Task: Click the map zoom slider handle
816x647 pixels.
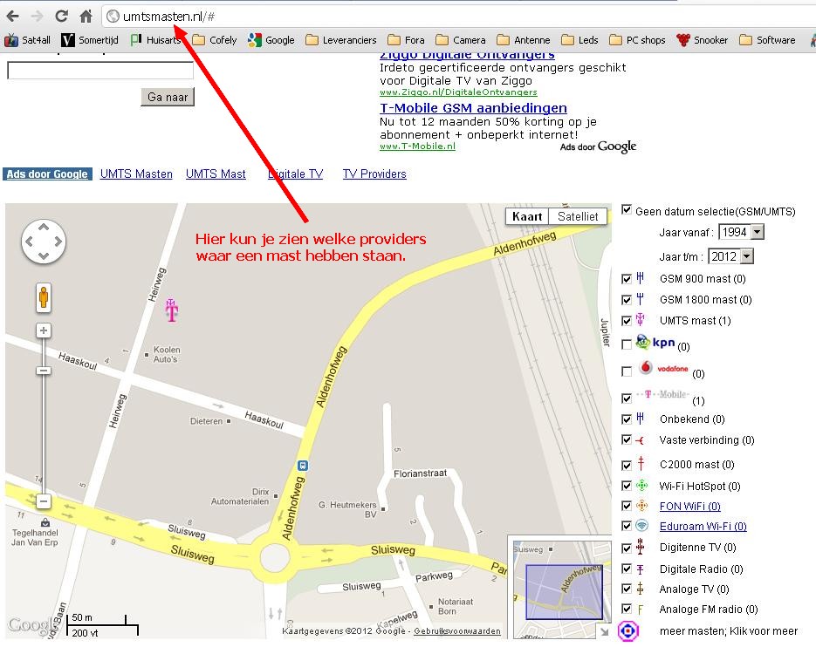Action: tap(44, 371)
